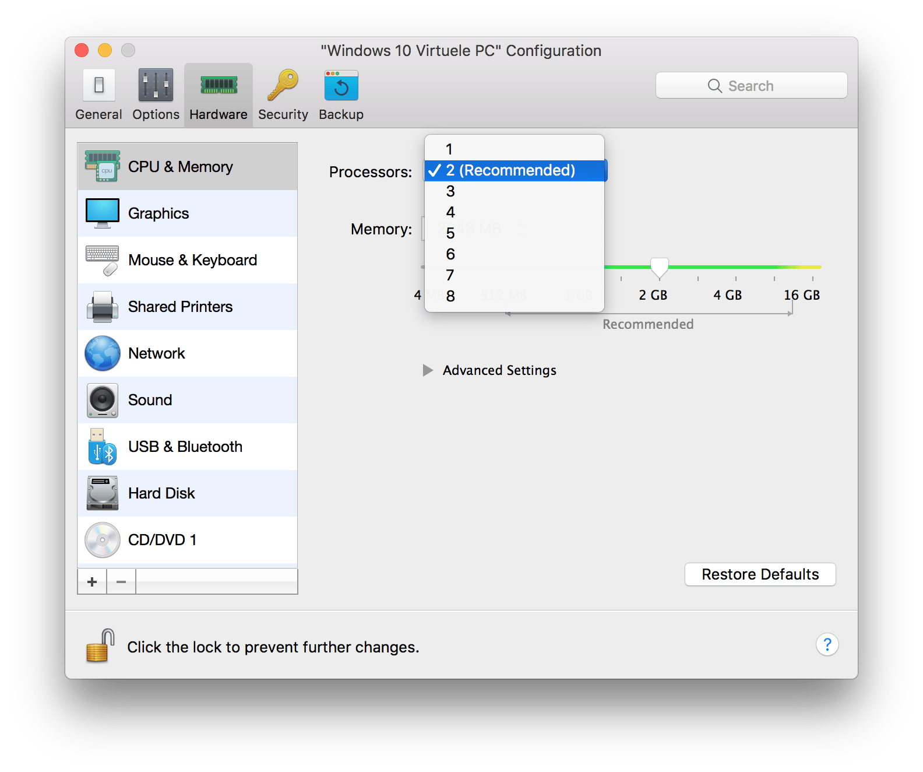The image size is (923, 772).
Task: Choose 6 processors from the menu
Action: (515, 254)
